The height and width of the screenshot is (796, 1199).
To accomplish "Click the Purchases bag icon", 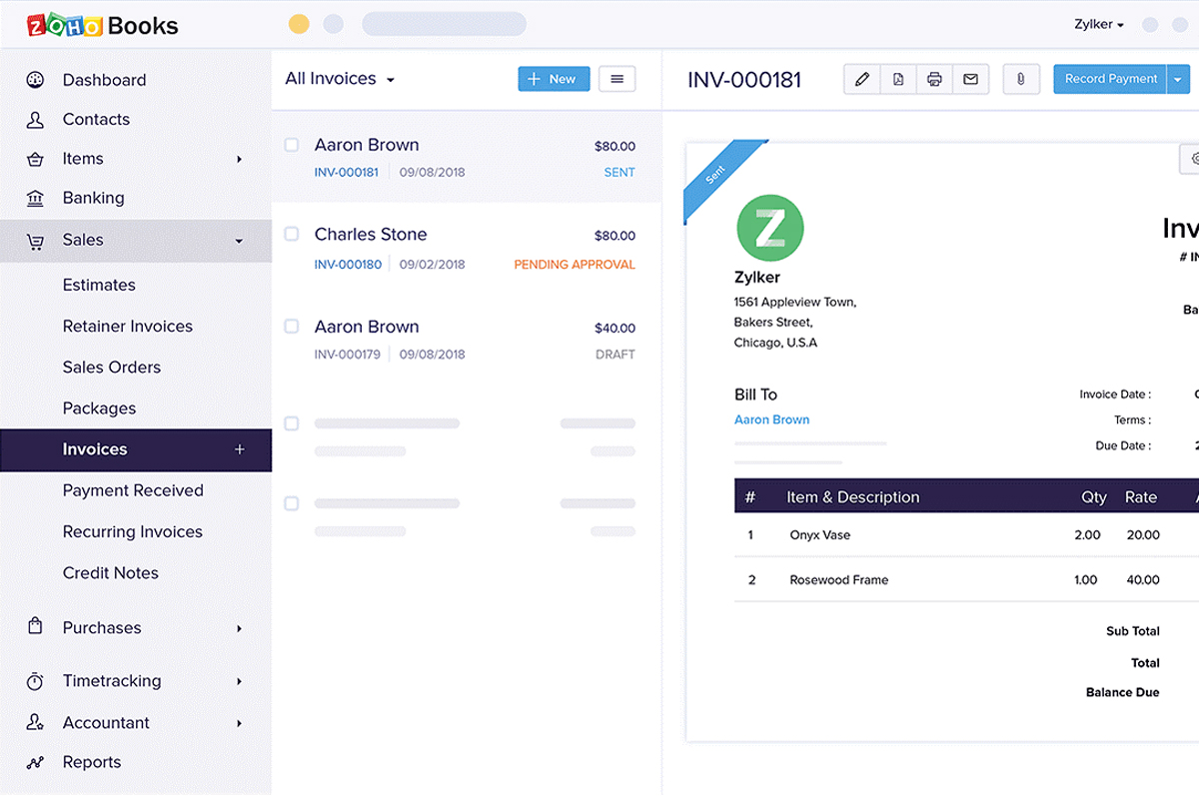I will [35, 627].
